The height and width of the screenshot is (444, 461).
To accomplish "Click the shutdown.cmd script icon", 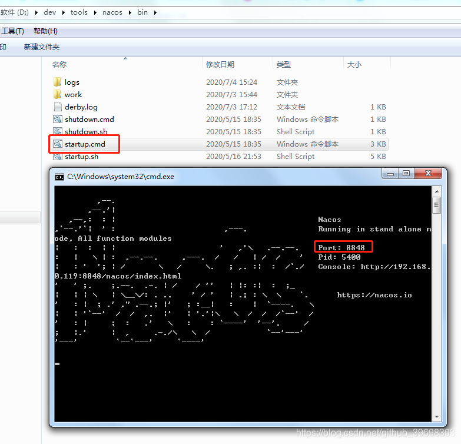I will [58, 119].
